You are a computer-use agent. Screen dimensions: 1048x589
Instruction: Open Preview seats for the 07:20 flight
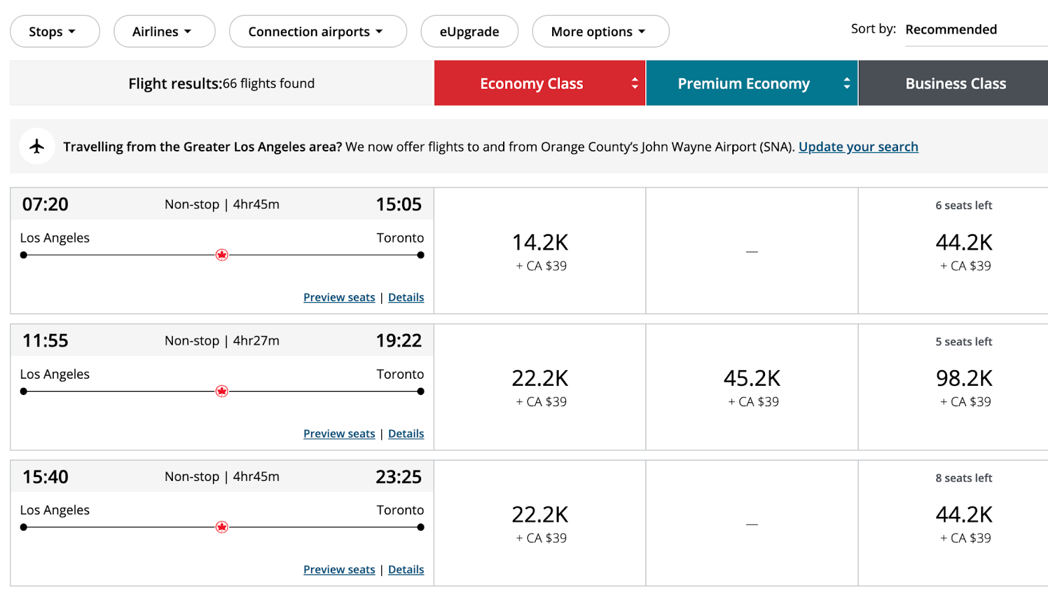[x=339, y=297]
